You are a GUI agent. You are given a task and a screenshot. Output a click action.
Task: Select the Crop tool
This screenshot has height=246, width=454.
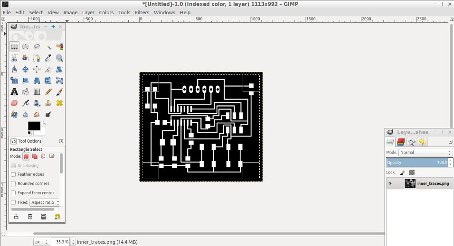[x=48, y=69]
